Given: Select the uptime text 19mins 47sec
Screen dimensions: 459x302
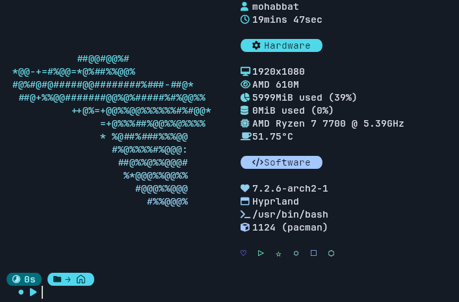Looking at the screenshot, I should pyautogui.click(x=287, y=19).
